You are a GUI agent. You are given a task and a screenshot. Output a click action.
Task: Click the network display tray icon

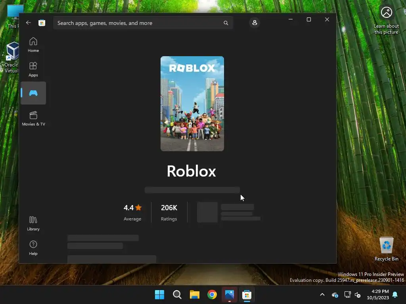click(347, 294)
